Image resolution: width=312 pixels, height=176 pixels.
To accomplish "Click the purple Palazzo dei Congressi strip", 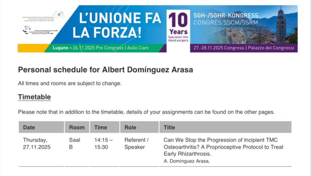I will pos(243,48).
